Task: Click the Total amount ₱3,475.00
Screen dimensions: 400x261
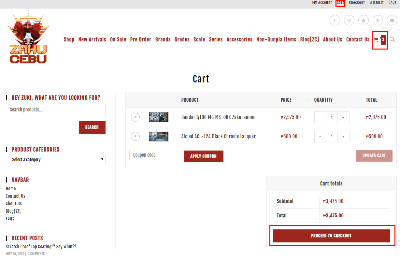Action: pyautogui.click(x=333, y=215)
